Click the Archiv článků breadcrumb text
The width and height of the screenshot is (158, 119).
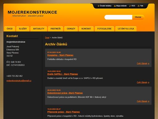57,38
